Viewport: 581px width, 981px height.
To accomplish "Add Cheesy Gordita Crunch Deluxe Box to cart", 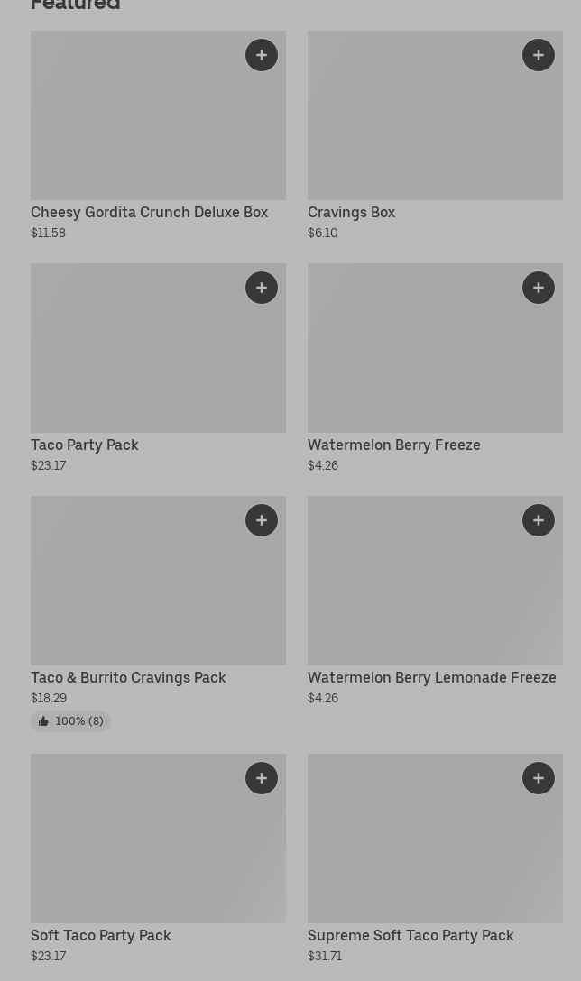I will pos(262,55).
